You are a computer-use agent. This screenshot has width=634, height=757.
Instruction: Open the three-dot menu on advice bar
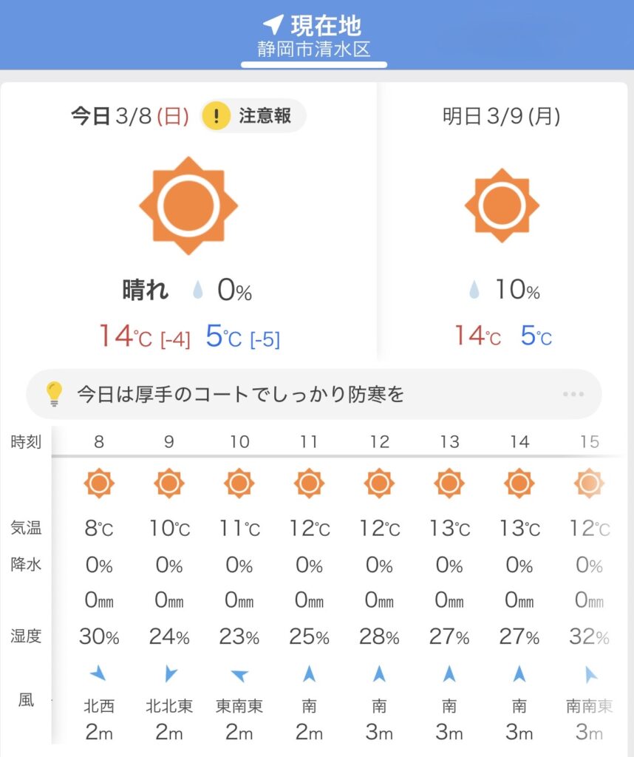[x=573, y=394]
